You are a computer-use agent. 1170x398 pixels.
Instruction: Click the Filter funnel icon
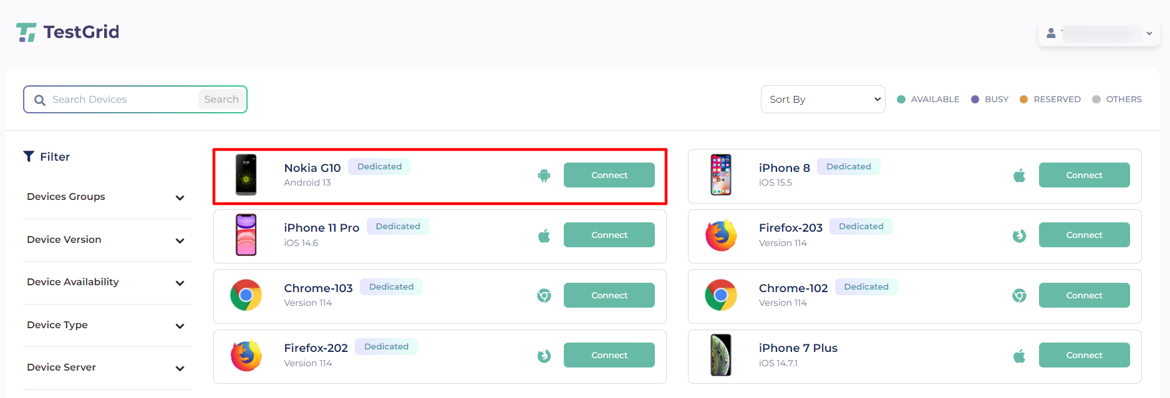coord(29,156)
